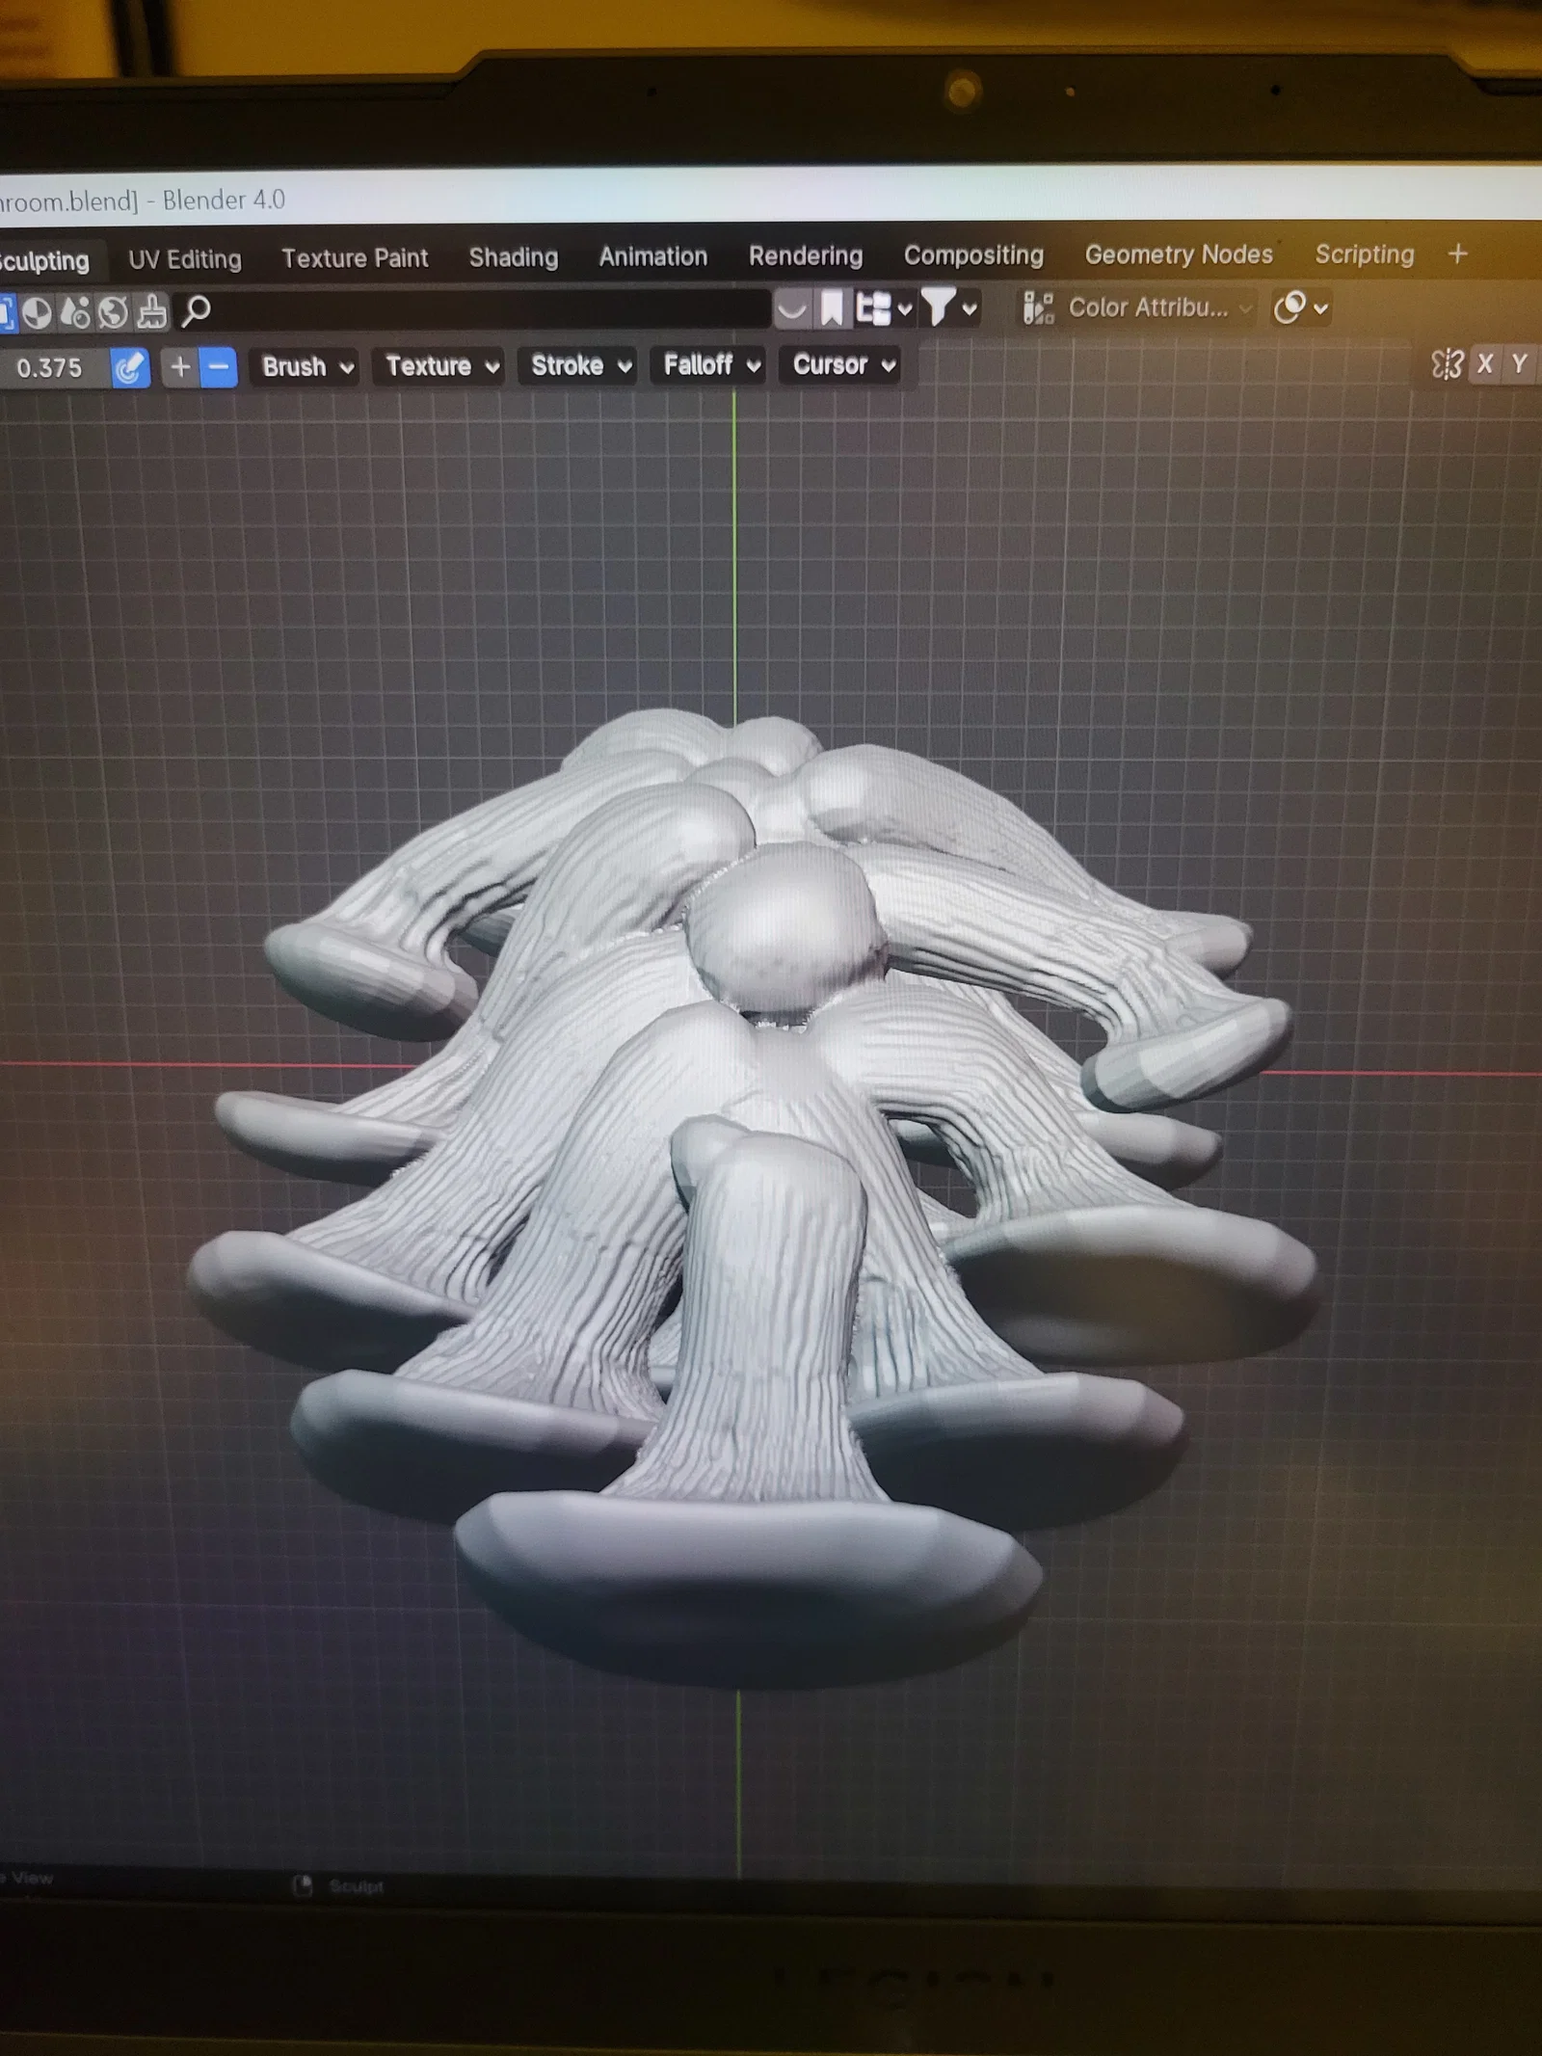This screenshot has width=1542, height=2056.
Task: Click the brush icon beside the search field
Action: tap(151, 312)
